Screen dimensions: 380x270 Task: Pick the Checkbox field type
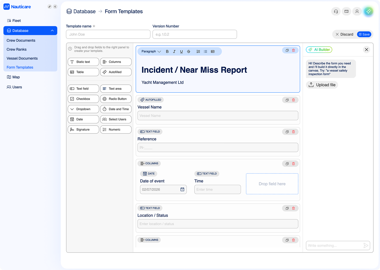click(x=83, y=99)
